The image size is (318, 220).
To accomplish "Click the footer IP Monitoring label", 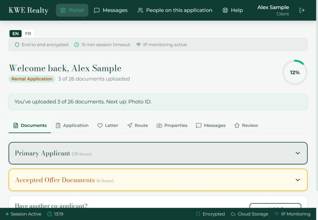I will [296, 214].
